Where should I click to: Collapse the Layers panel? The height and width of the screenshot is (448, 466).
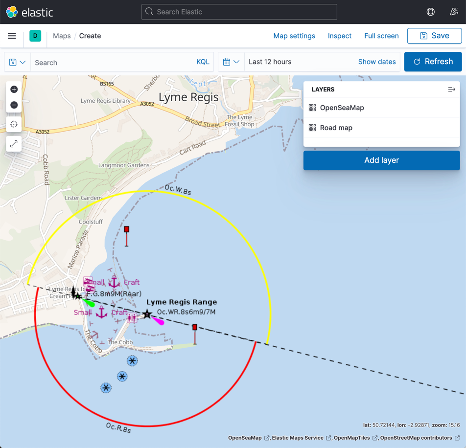click(451, 90)
